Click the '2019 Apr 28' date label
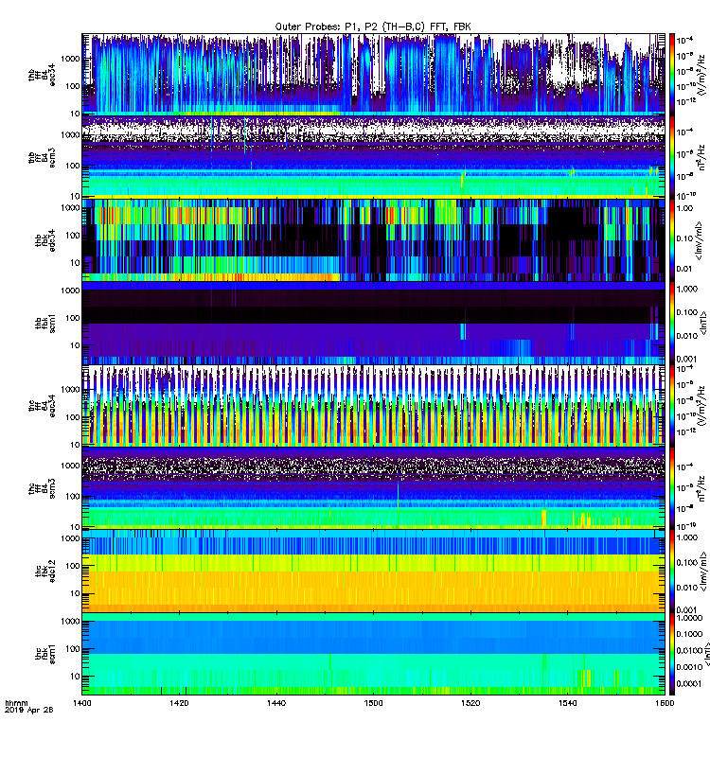Viewport: 710px width, 757px height. 28,710
